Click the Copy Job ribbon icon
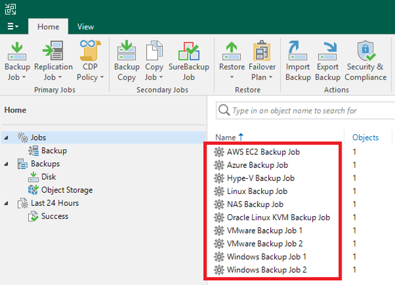 click(154, 50)
